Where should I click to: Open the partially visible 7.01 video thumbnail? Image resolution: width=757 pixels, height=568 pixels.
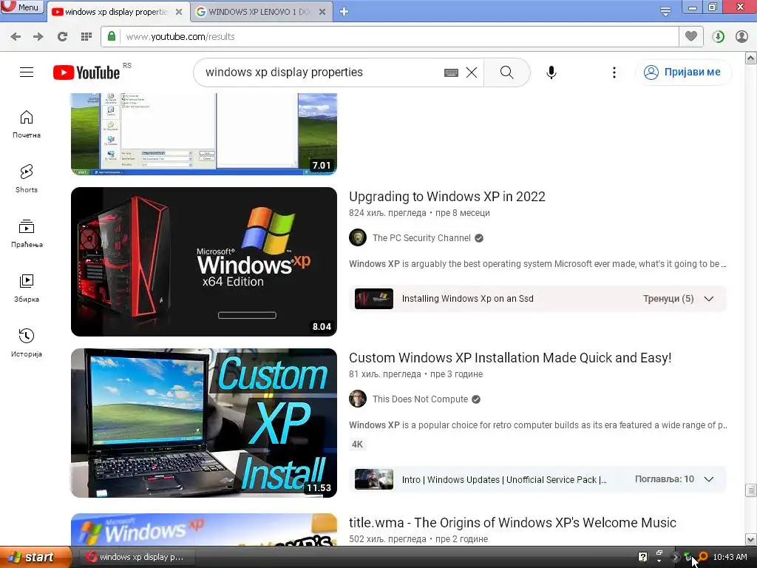(204, 134)
